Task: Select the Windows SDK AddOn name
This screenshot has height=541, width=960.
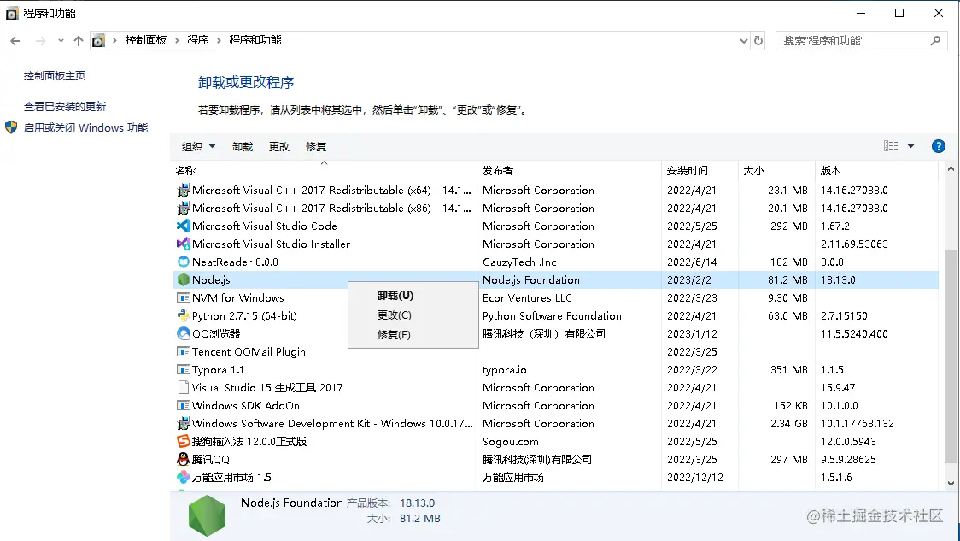Action: [245, 406]
